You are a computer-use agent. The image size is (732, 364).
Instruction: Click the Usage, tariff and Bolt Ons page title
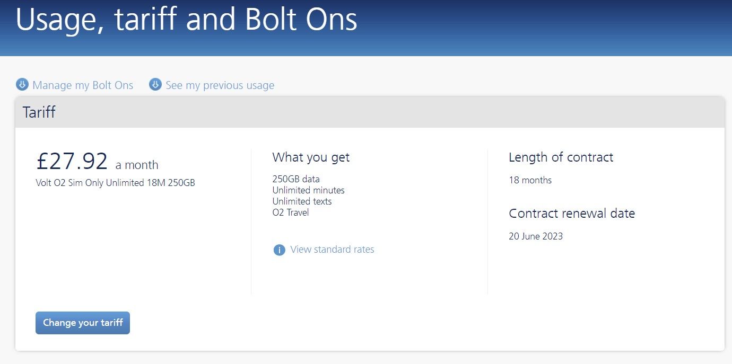pos(187,20)
